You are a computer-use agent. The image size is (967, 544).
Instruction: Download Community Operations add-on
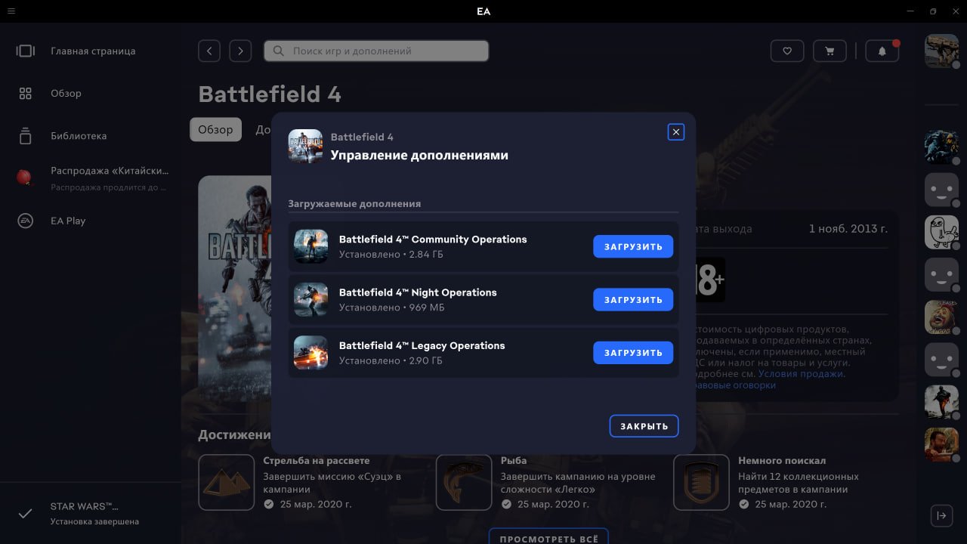(632, 246)
